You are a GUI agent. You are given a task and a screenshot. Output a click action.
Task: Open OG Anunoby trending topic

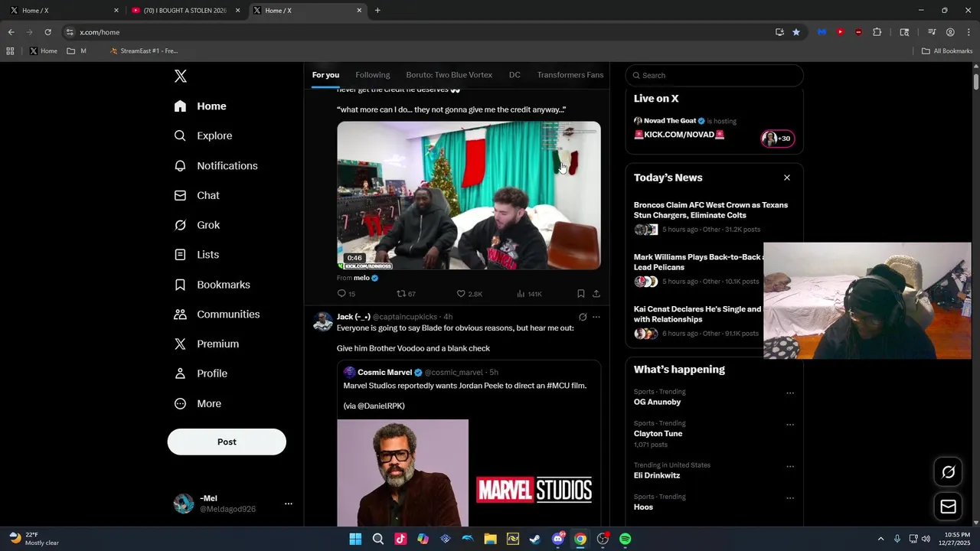(x=657, y=402)
